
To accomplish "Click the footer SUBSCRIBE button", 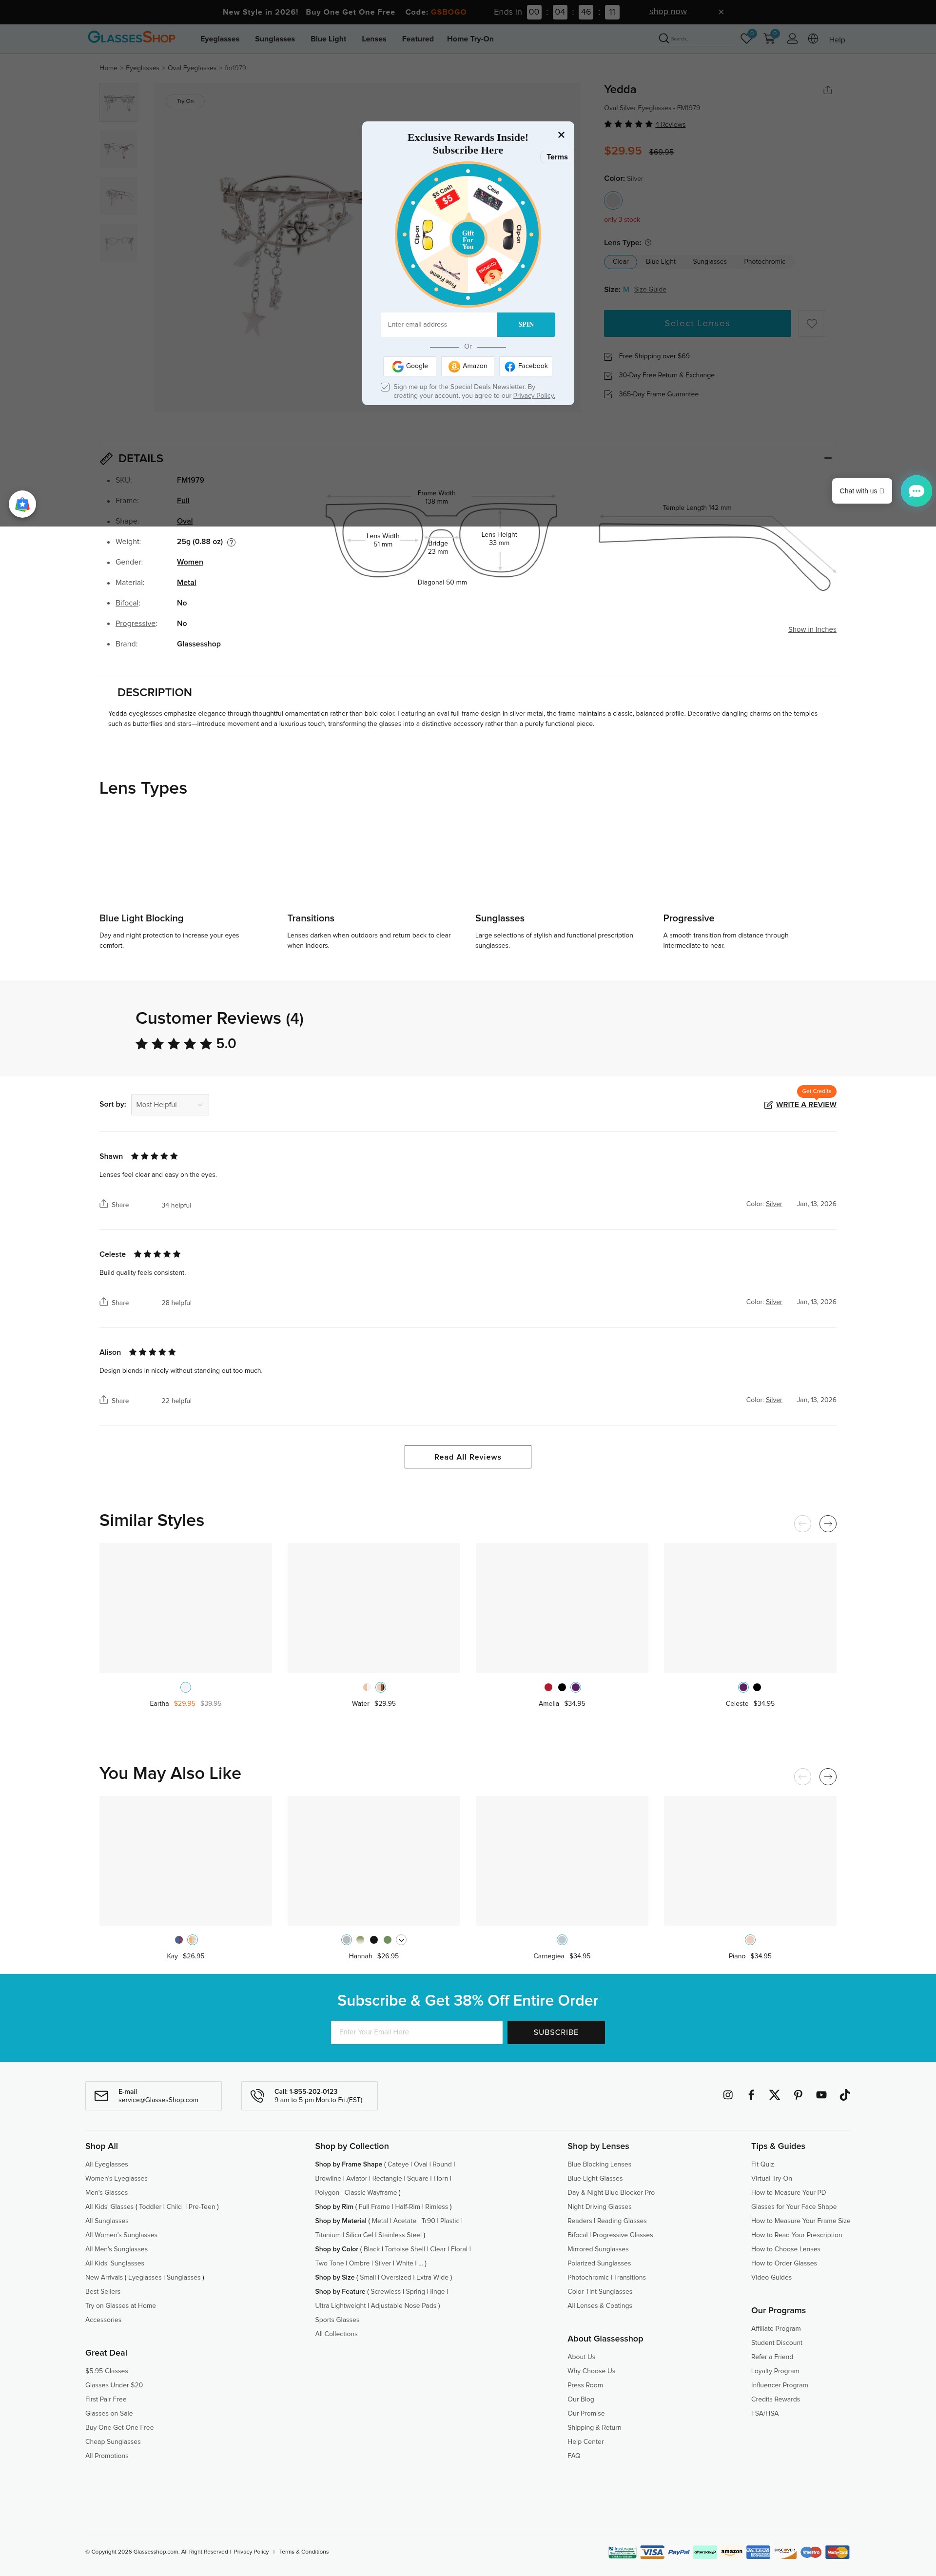I will pyautogui.click(x=556, y=2032).
